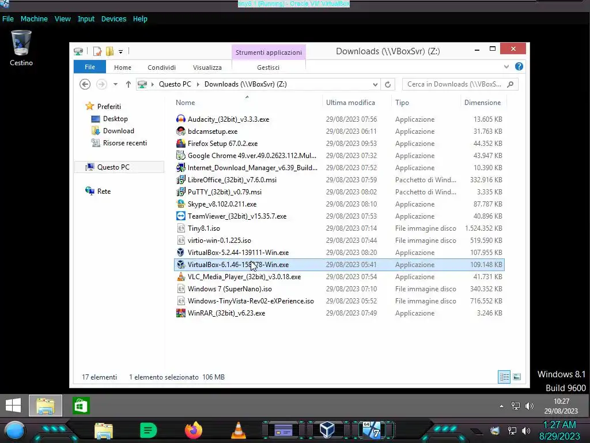Open VirtualBox cube icon in host dock
The image size is (590, 443).
[x=327, y=430]
